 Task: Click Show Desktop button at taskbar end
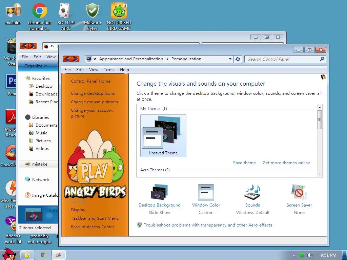click(344, 255)
